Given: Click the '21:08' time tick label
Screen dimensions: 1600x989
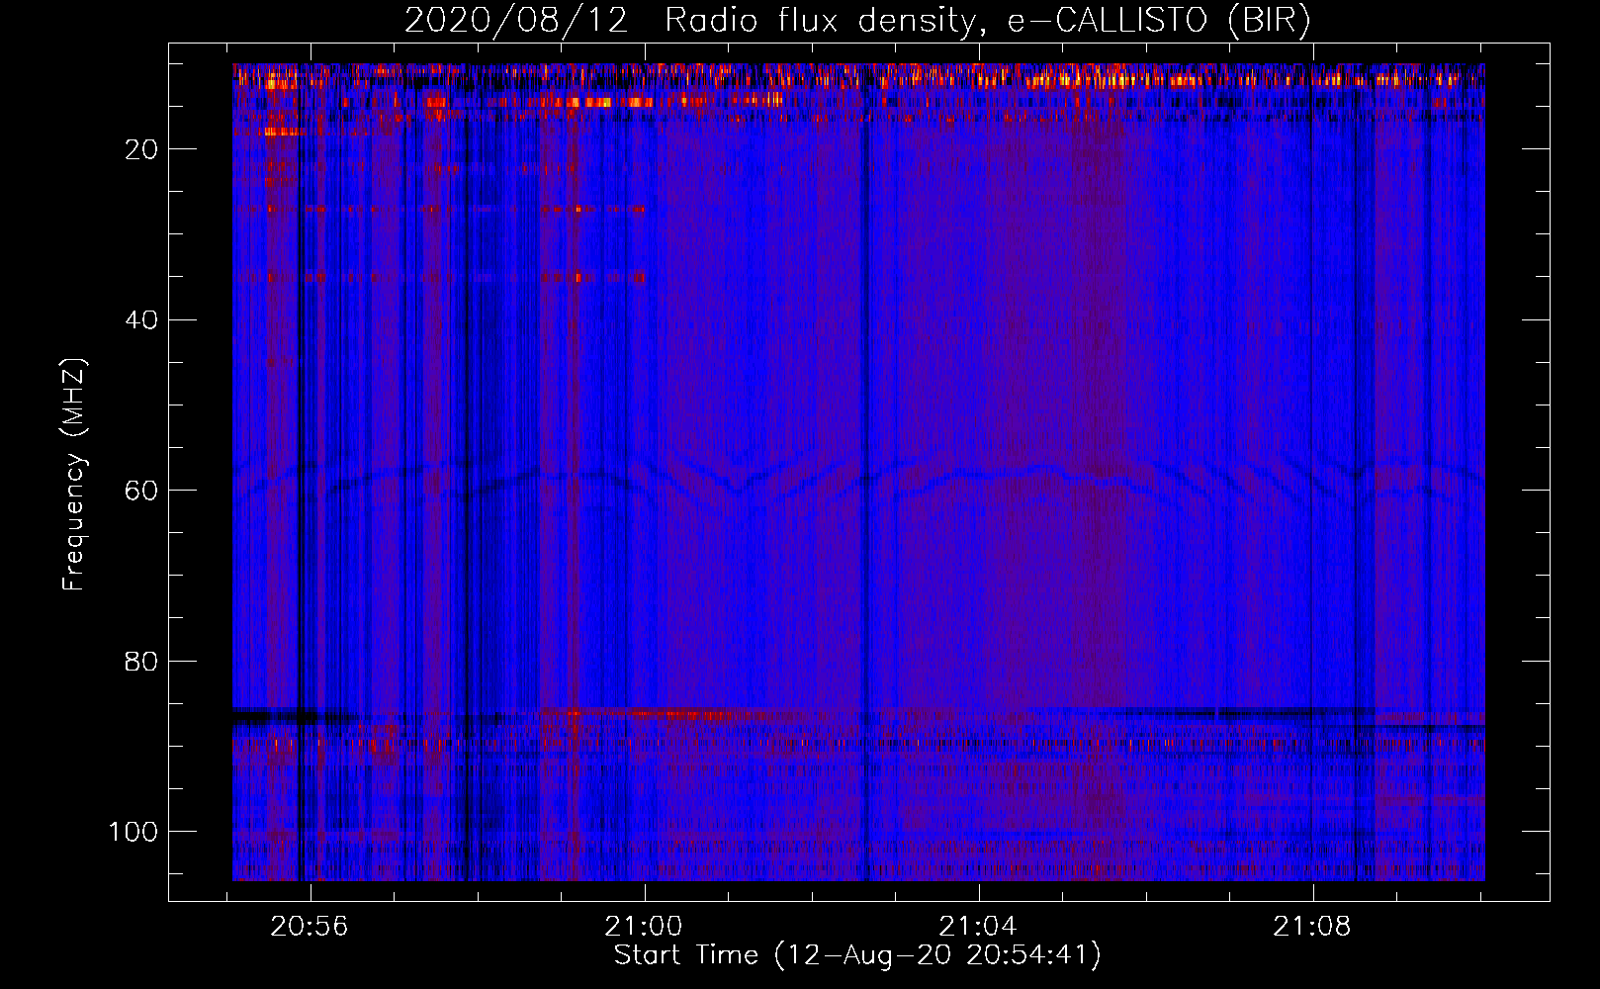Looking at the screenshot, I should coord(1312,927).
